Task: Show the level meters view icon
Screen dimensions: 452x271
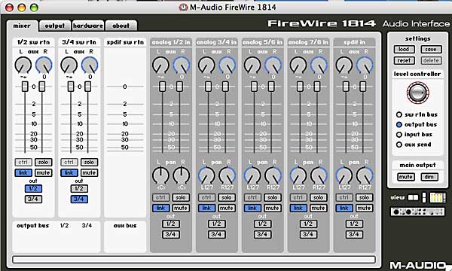Action: pyautogui.click(x=438, y=197)
